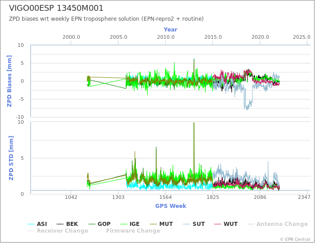The width and height of the screenshot is (315, 243).
Task: Click the ZPD STD [mm] axis label
Action: coord(11,158)
